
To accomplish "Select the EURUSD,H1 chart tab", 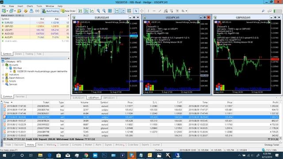I will 78,98.
